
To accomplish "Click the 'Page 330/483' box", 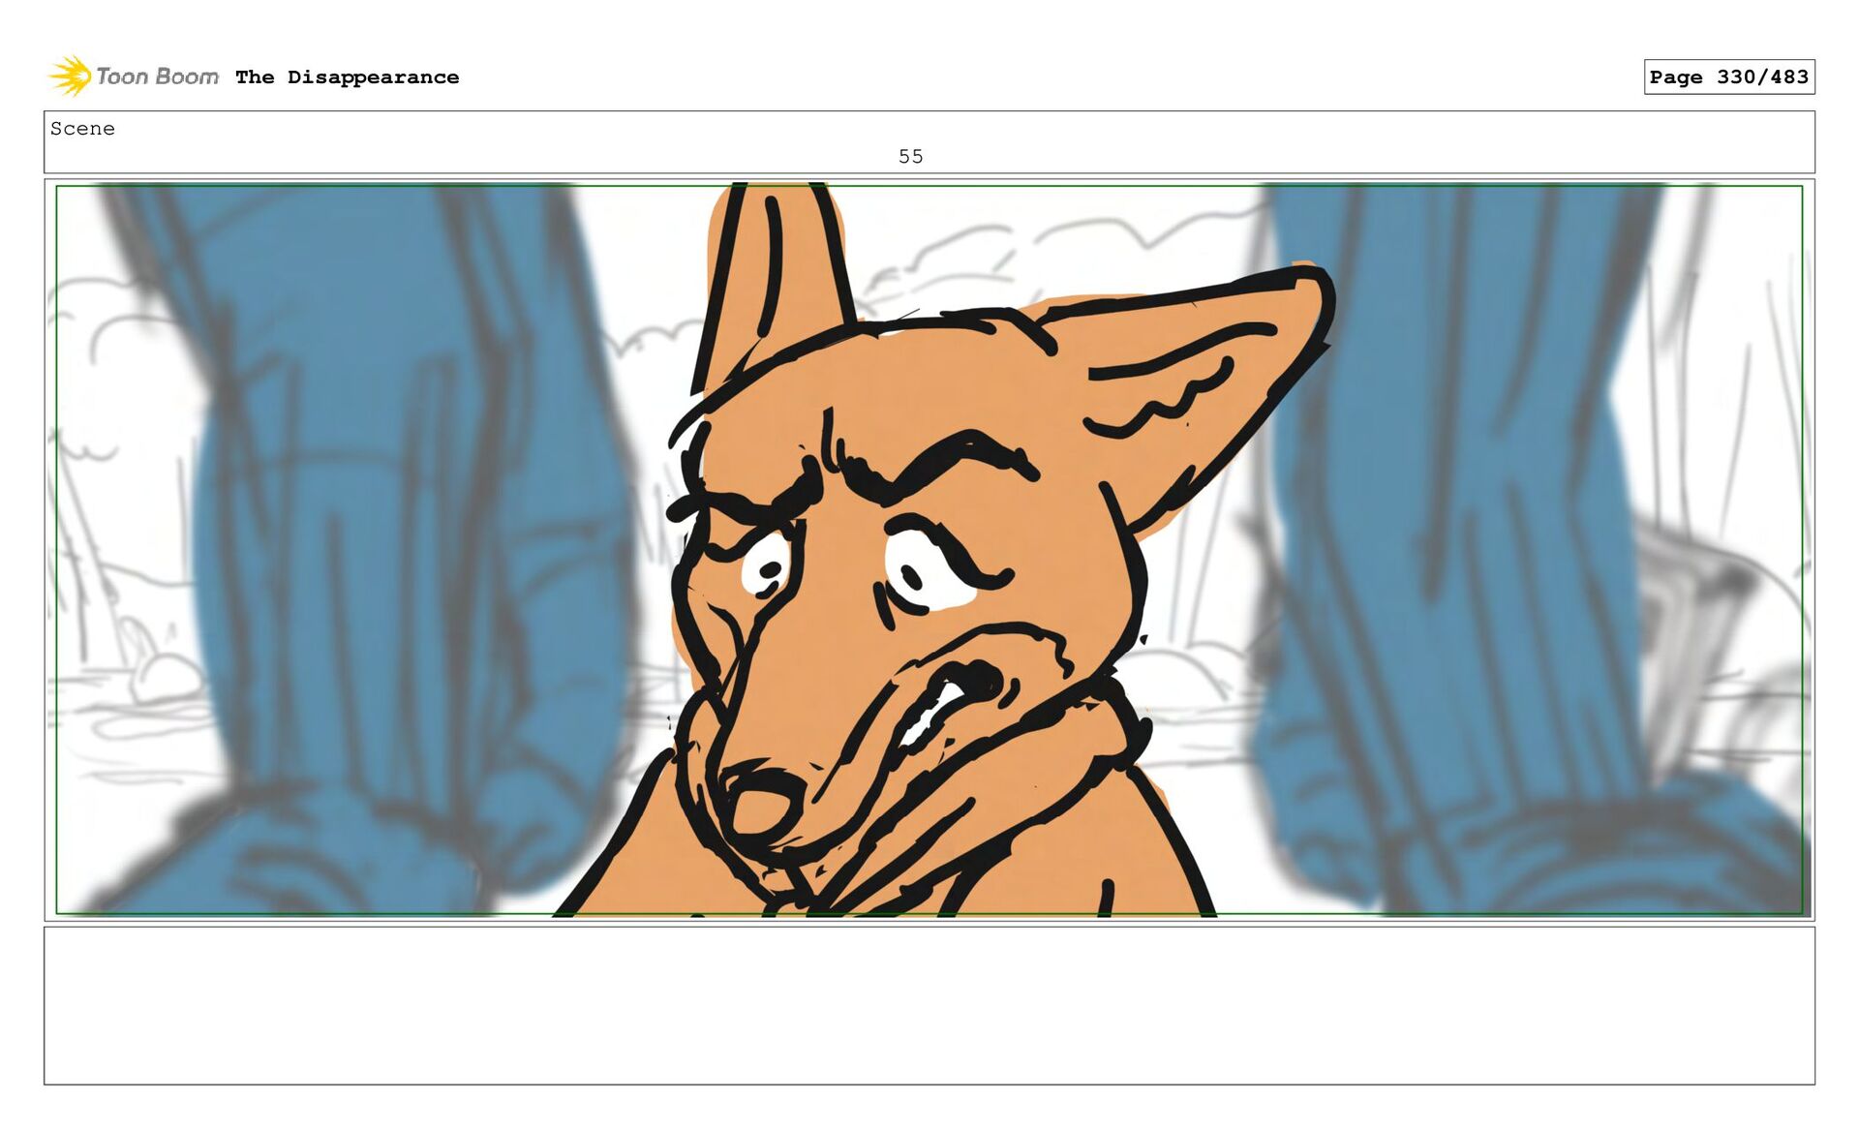I will pyautogui.click(x=1729, y=77).
